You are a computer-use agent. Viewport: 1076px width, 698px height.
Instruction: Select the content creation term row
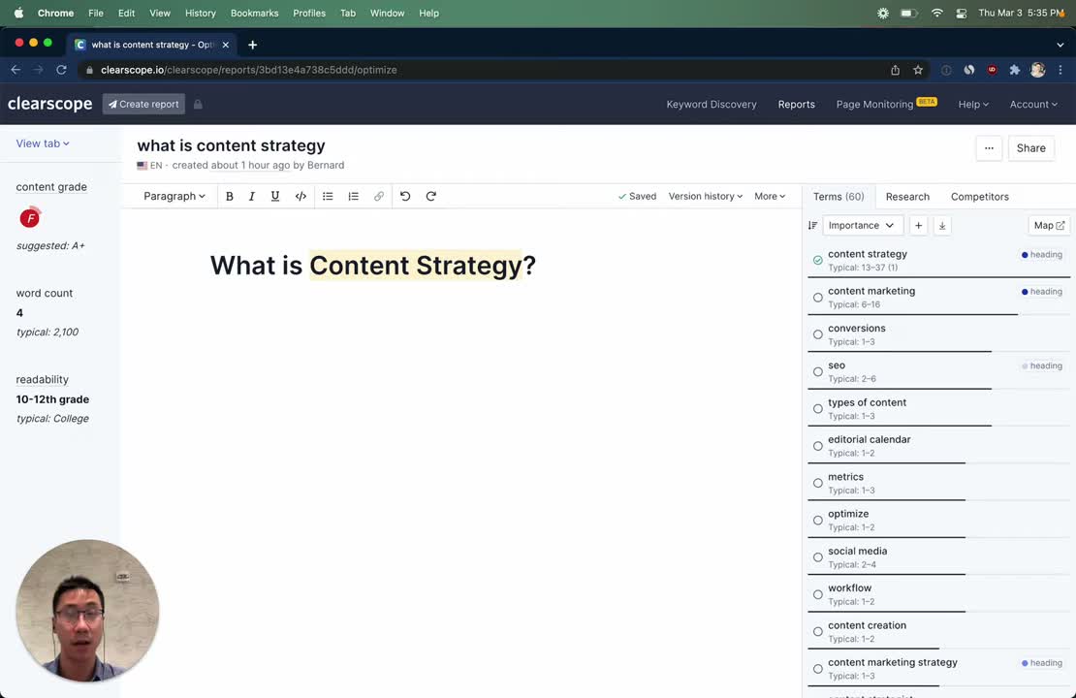pyautogui.click(x=937, y=631)
